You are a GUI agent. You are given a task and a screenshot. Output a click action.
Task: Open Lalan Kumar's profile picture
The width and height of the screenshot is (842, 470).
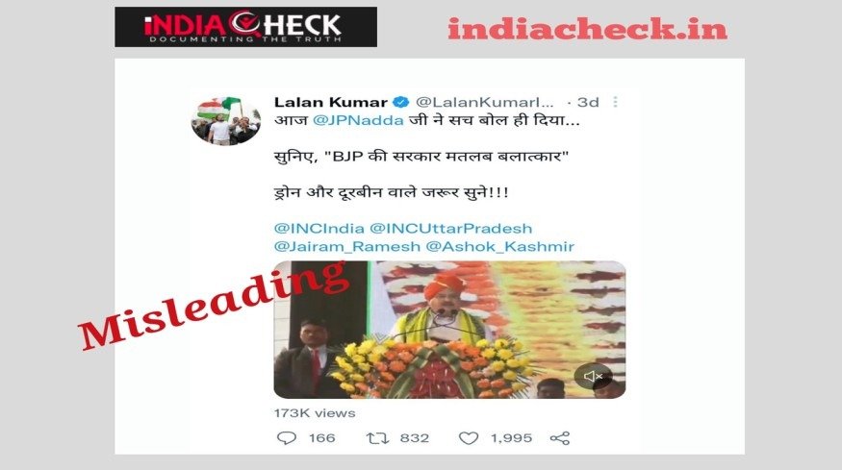[x=226, y=121]
